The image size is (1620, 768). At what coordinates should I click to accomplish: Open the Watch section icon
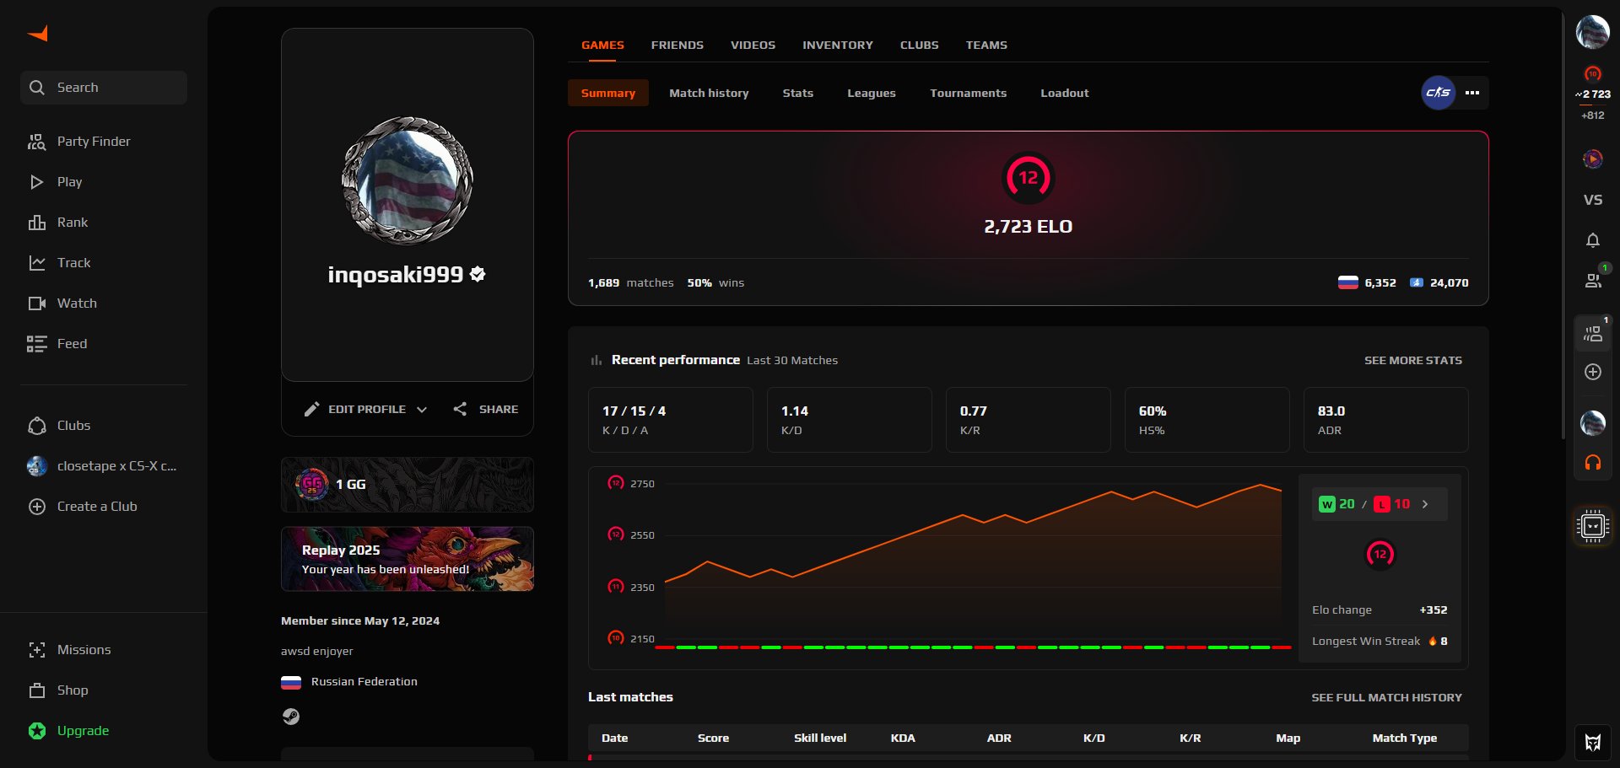pyautogui.click(x=36, y=303)
